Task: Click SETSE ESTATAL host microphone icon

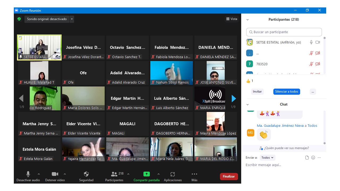Action: (x=311, y=42)
